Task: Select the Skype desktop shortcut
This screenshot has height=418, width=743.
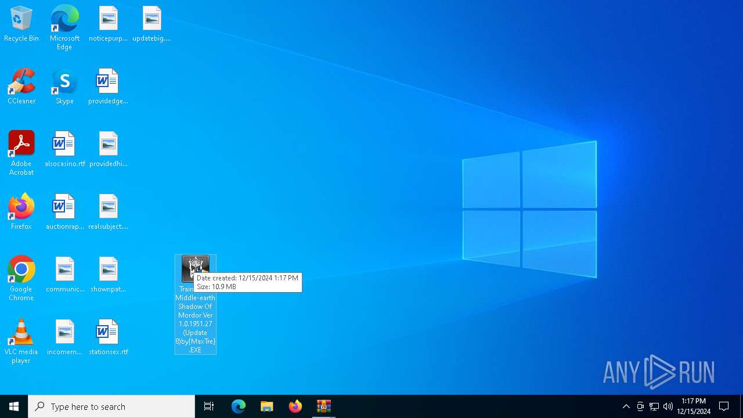Action: pyautogui.click(x=64, y=87)
